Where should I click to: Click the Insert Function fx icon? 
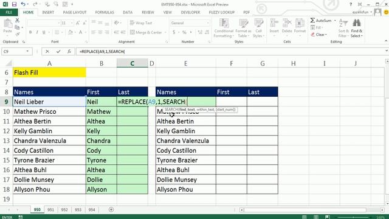(69, 51)
